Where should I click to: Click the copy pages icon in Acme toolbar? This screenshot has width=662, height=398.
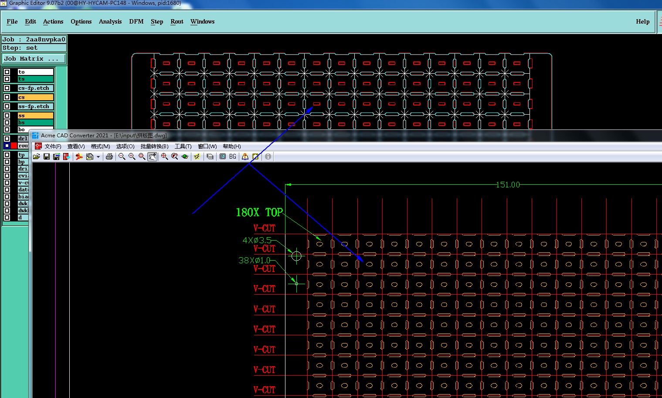coord(89,156)
